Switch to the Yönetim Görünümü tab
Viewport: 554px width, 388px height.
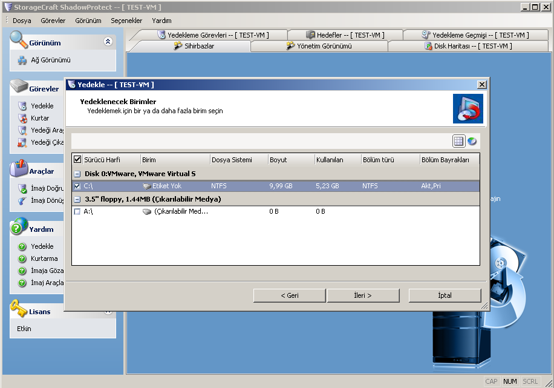(x=319, y=46)
